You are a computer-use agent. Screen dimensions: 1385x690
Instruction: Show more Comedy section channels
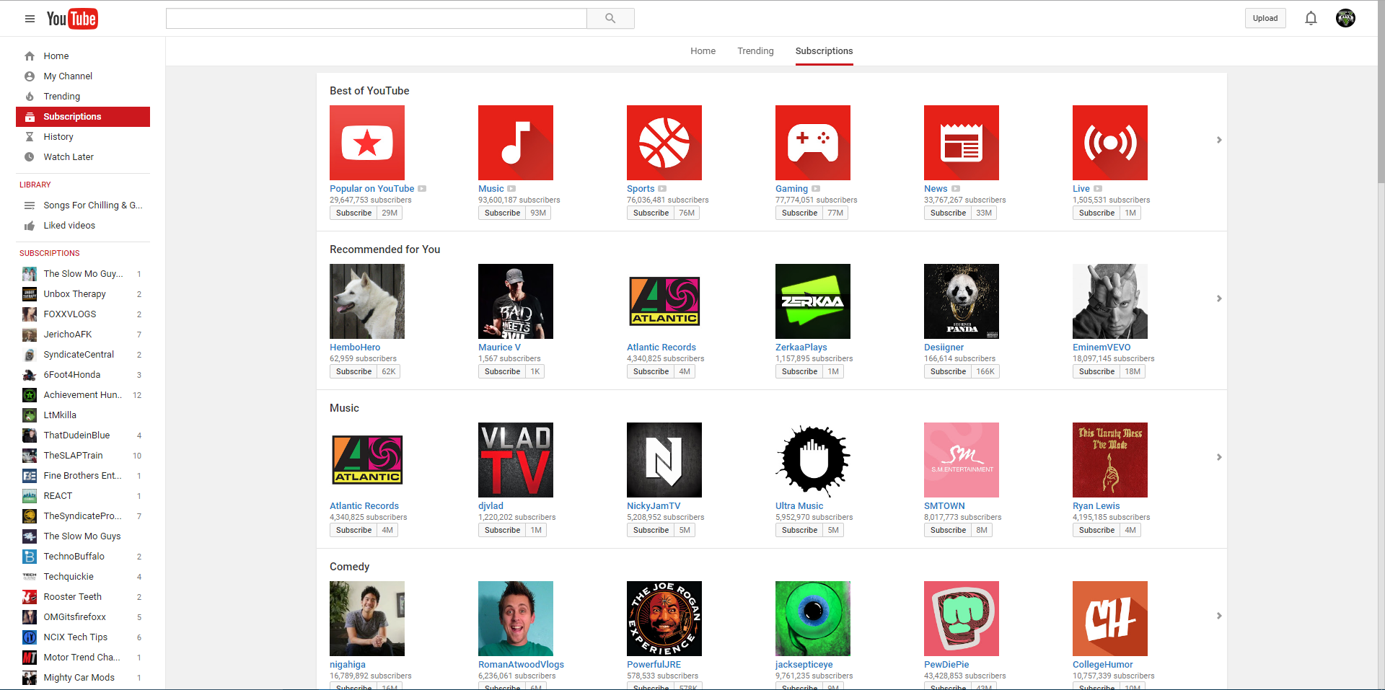1219,616
